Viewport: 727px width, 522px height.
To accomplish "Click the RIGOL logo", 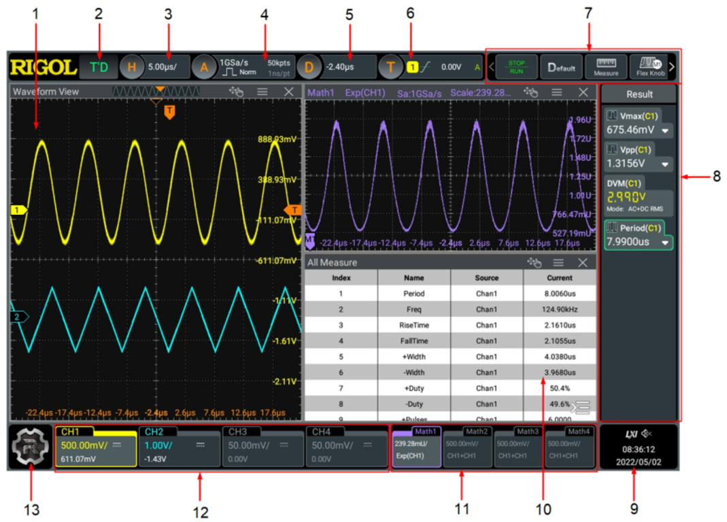I will (x=43, y=67).
